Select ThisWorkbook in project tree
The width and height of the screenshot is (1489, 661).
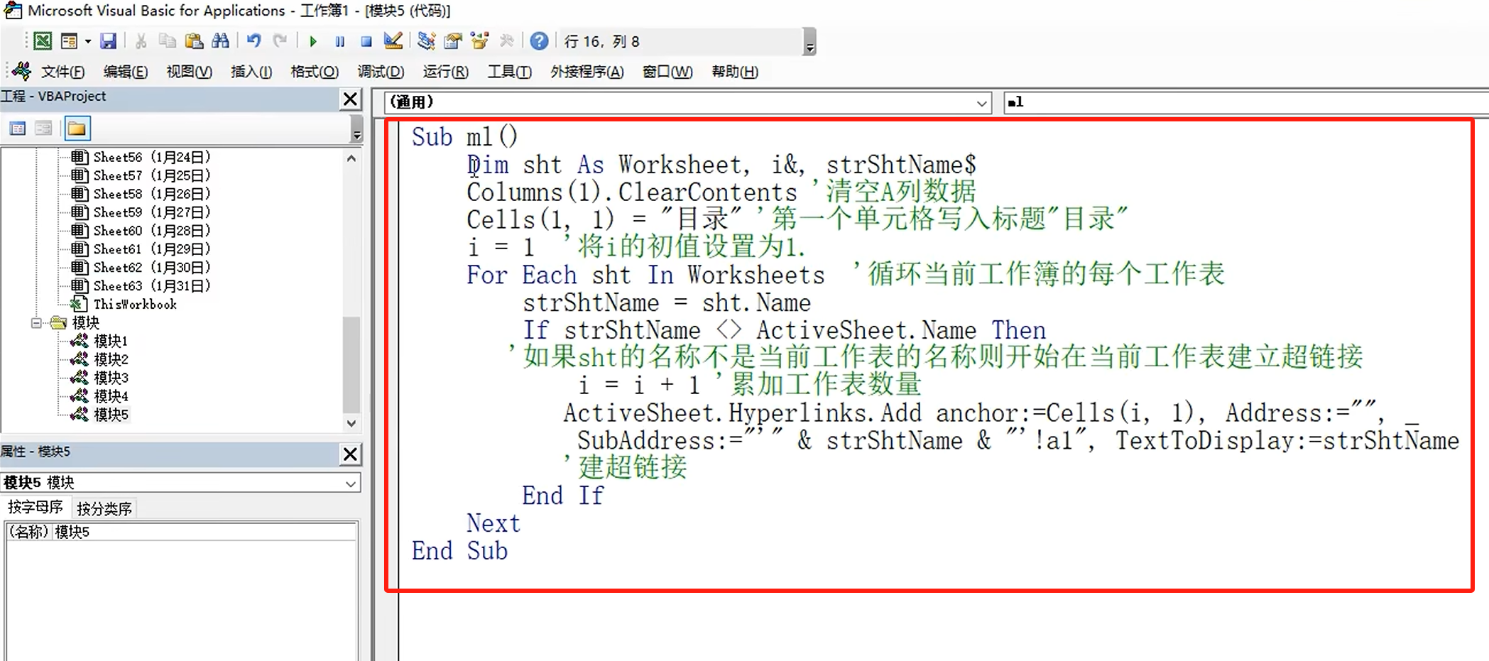pyautogui.click(x=135, y=305)
